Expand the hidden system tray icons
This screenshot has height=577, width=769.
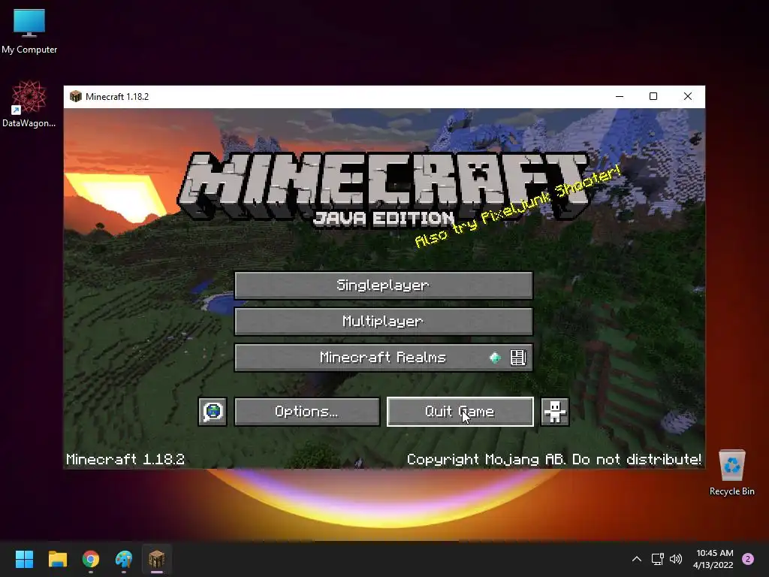click(x=637, y=559)
